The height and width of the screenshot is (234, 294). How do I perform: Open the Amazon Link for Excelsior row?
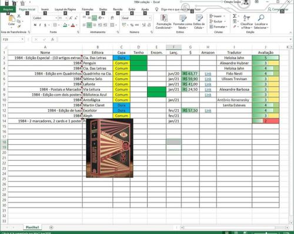[x=208, y=110]
